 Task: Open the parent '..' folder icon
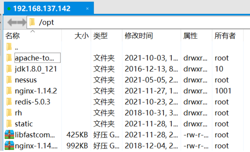(9, 47)
